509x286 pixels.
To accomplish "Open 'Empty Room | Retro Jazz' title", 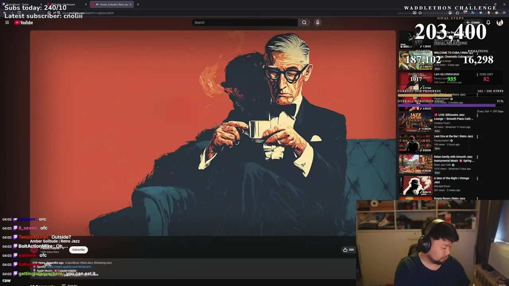I will (x=449, y=198).
